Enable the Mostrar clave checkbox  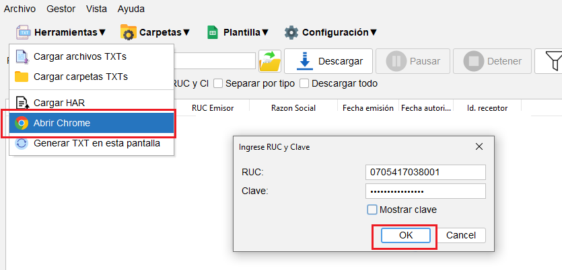372,210
